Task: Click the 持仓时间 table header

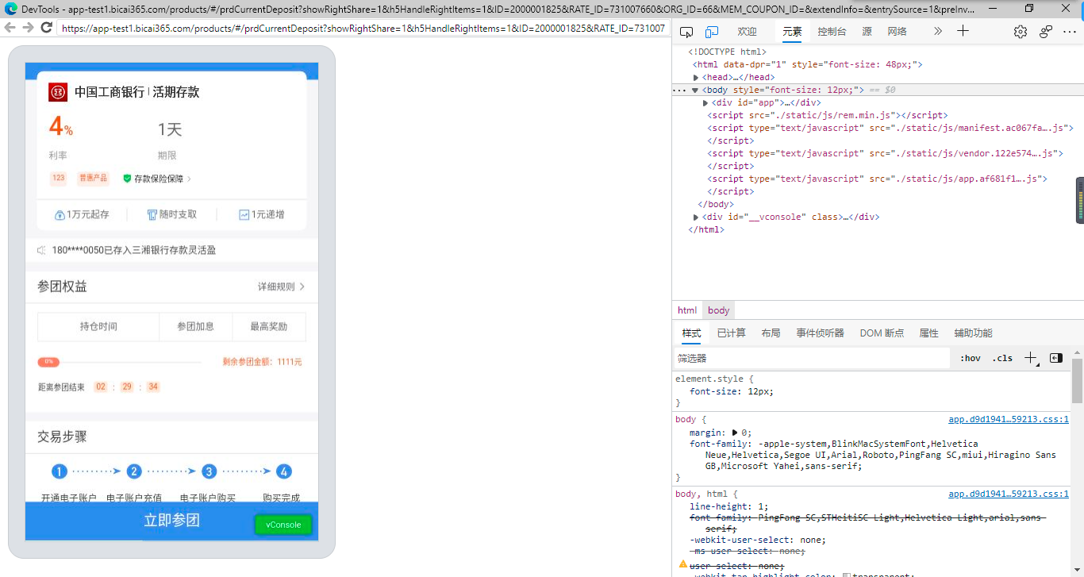Action: (x=98, y=327)
